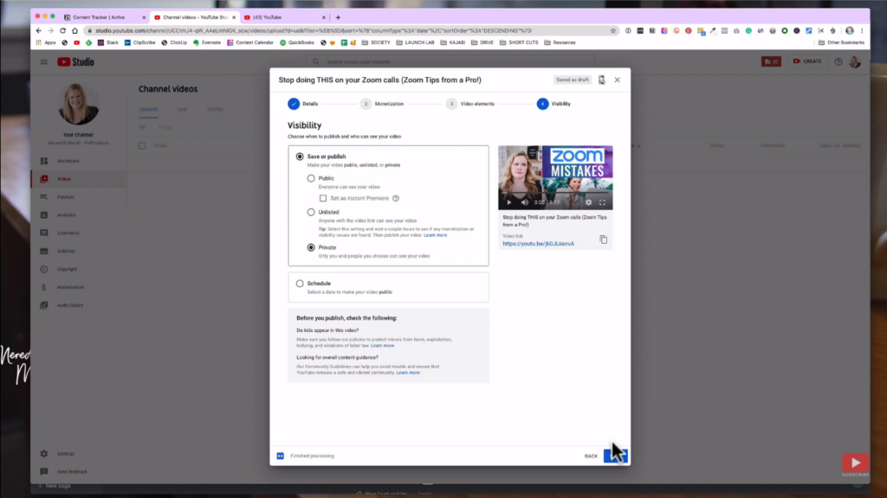This screenshot has height=498, width=887.
Task: Focus the Search across your channel field
Action: pyautogui.click(x=450, y=62)
